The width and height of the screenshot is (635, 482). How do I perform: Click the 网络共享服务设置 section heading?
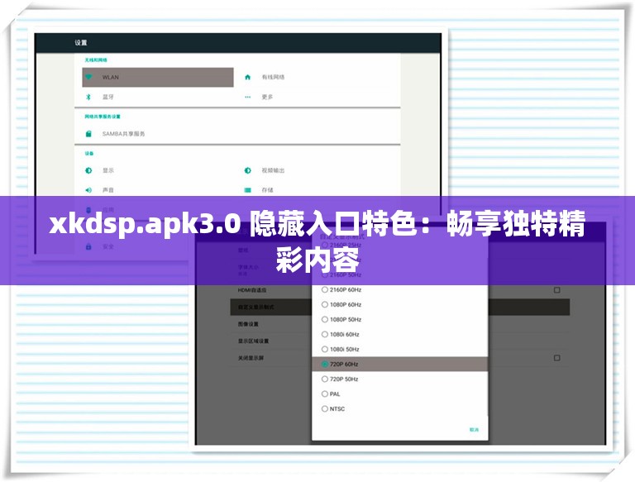103,117
